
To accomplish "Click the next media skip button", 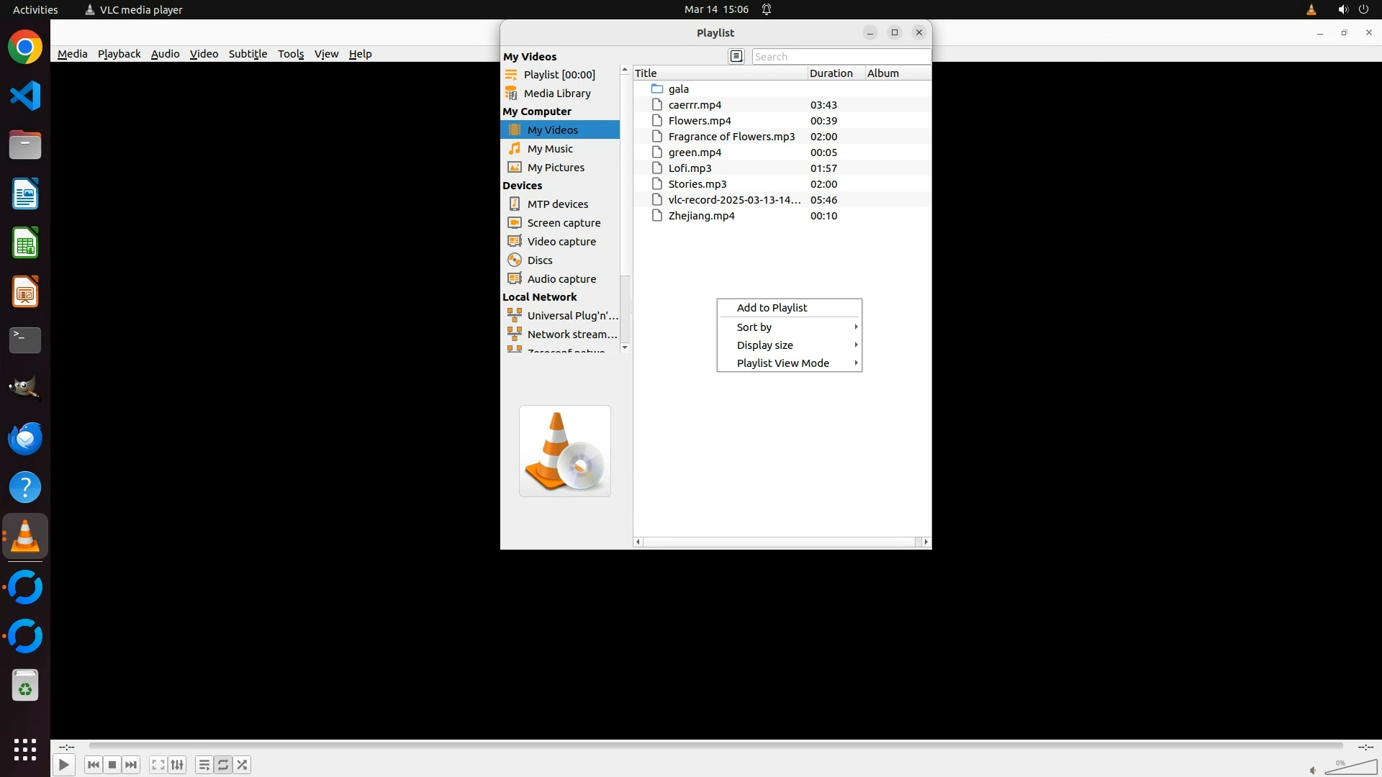I will point(131,765).
